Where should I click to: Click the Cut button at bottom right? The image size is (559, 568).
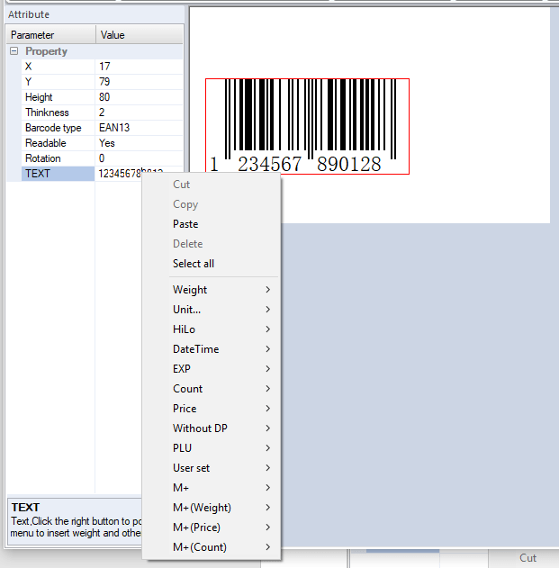point(527,558)
